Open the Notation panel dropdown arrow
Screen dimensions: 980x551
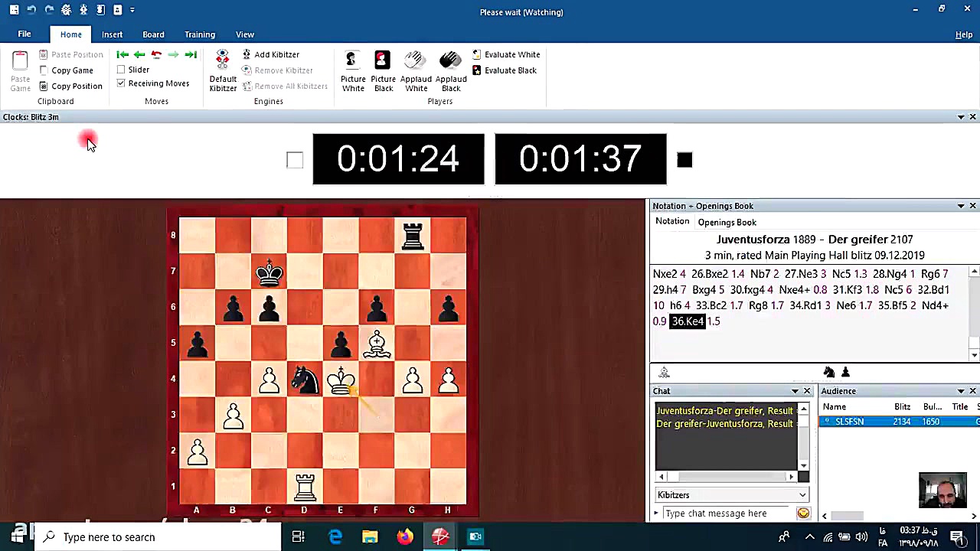pos(961,206)
